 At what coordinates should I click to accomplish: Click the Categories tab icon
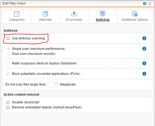pyautogui.click(x=17, y=14)
